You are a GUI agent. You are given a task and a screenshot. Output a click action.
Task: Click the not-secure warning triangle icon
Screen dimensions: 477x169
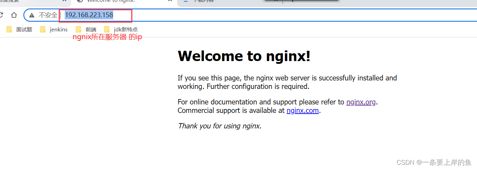tap(32, 15)
